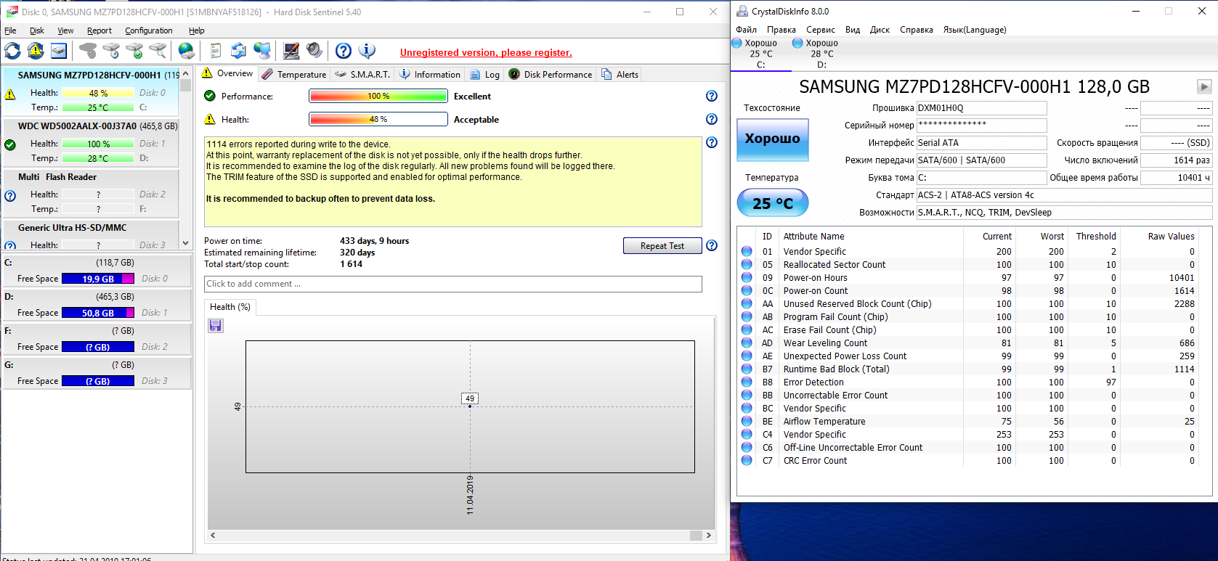The width and height of the screenshot is (1218, 561).
Task: Switch to the Information tab
Action: point(430,74)
